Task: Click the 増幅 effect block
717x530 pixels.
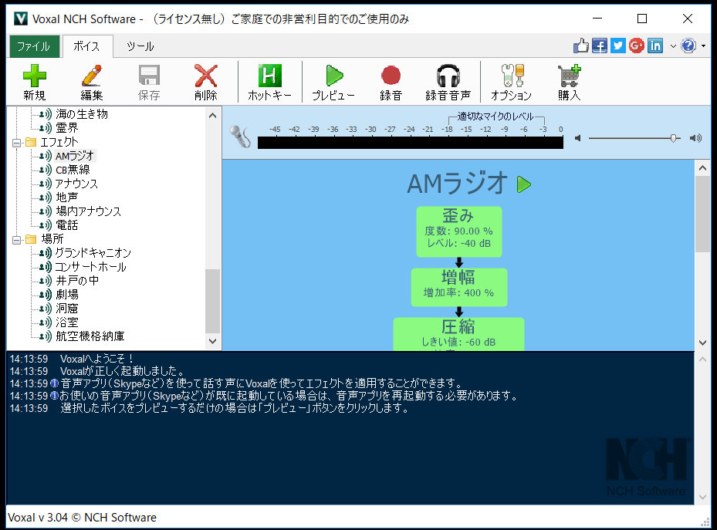Action: [458, 287]
